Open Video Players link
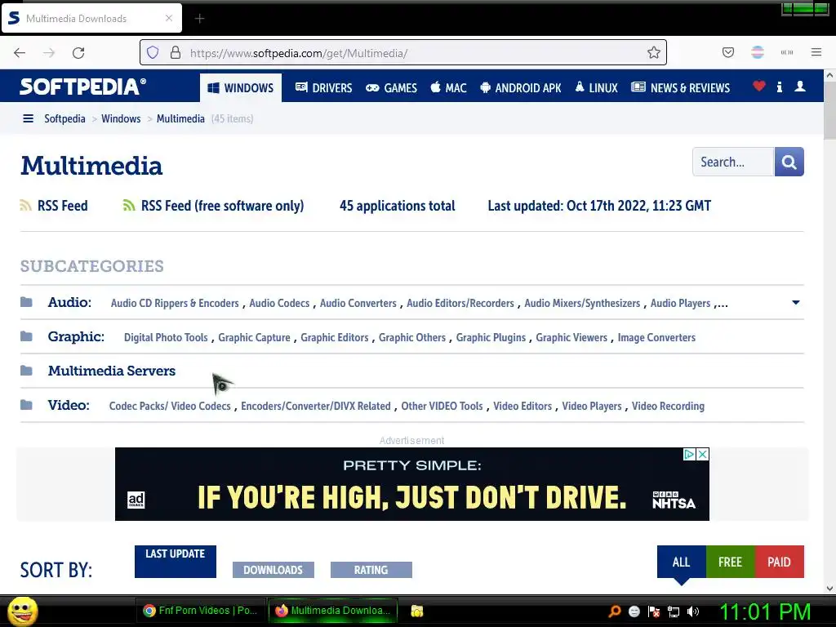Viewport: 836px width, 627px height. click(x=592, y=406)
